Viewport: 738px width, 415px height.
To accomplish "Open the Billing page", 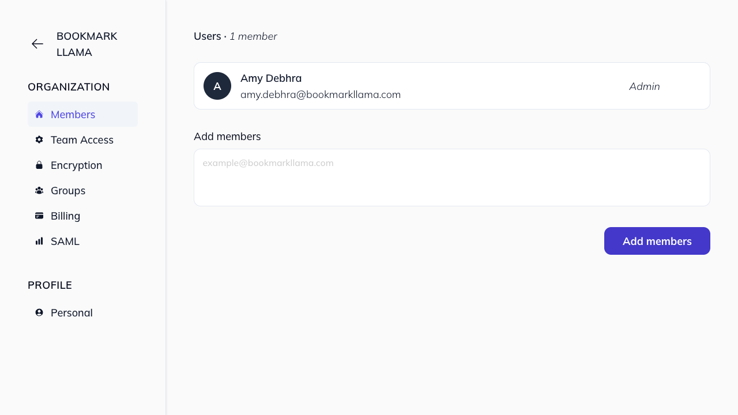I will click(65, 216).
